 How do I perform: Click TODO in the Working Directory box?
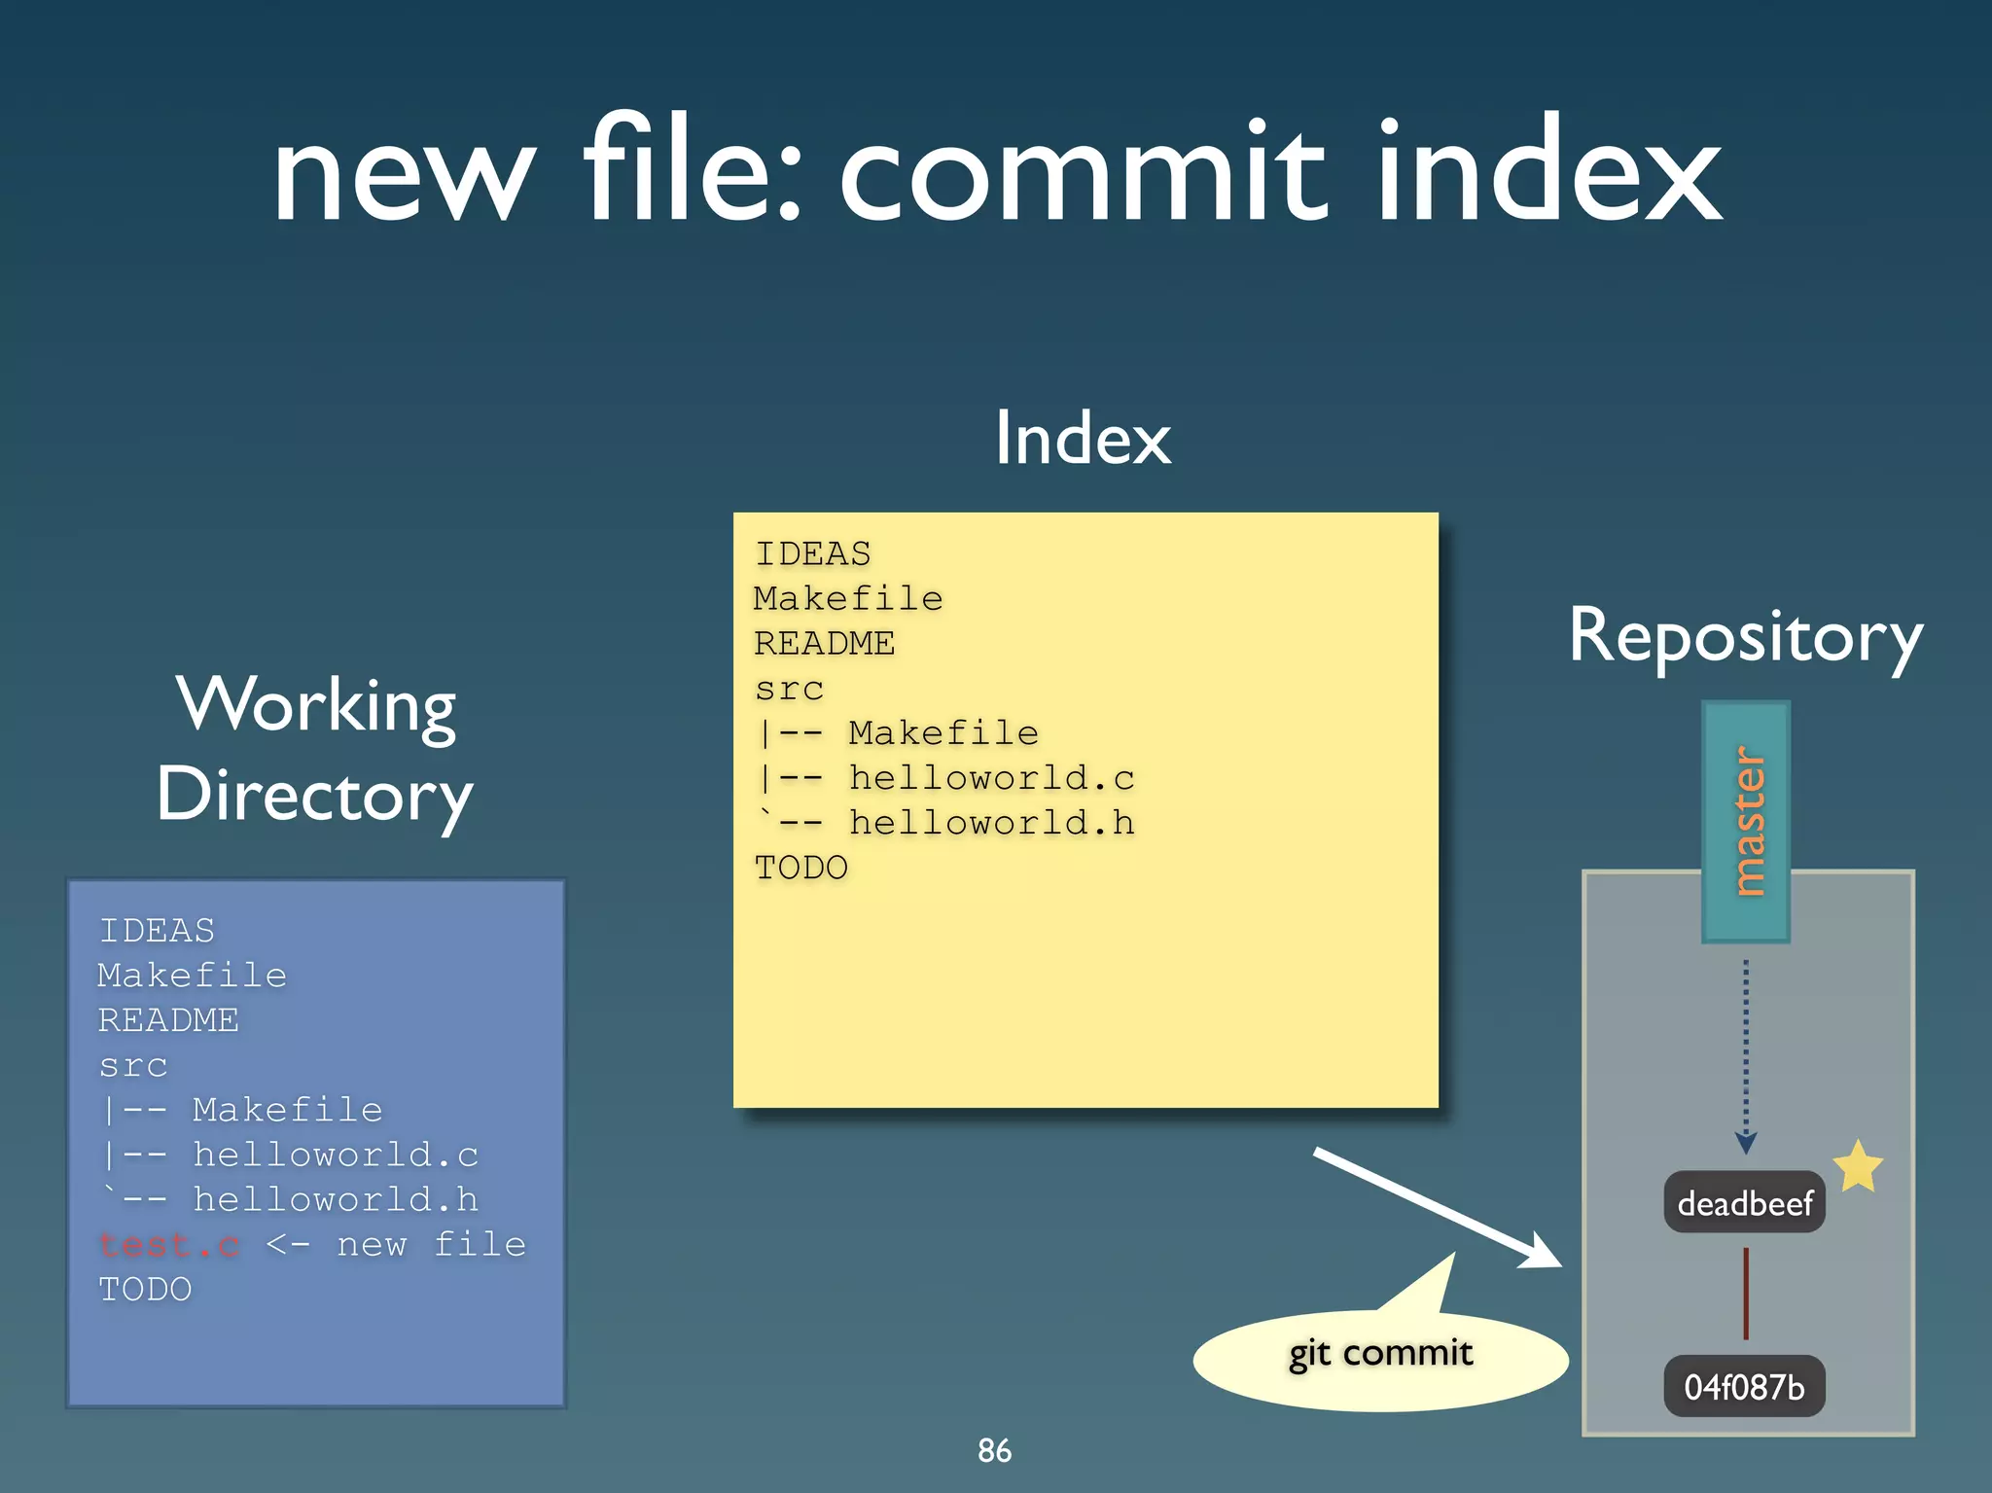pos(146,1290)
